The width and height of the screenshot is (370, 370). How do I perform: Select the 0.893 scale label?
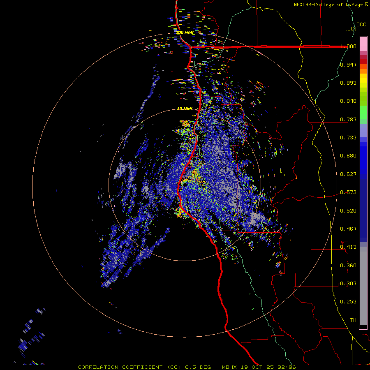click(x=348, y=83)
